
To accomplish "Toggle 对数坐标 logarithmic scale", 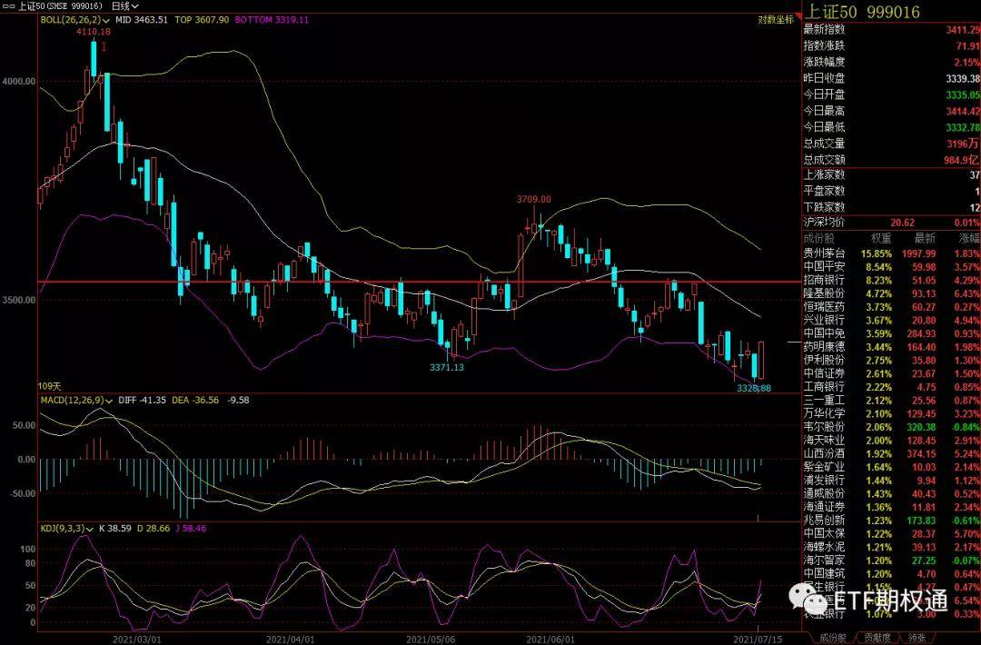I will coord(774,19).
